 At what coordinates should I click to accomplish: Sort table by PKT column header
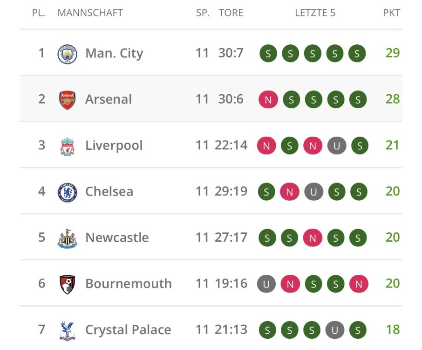point(391,13)
